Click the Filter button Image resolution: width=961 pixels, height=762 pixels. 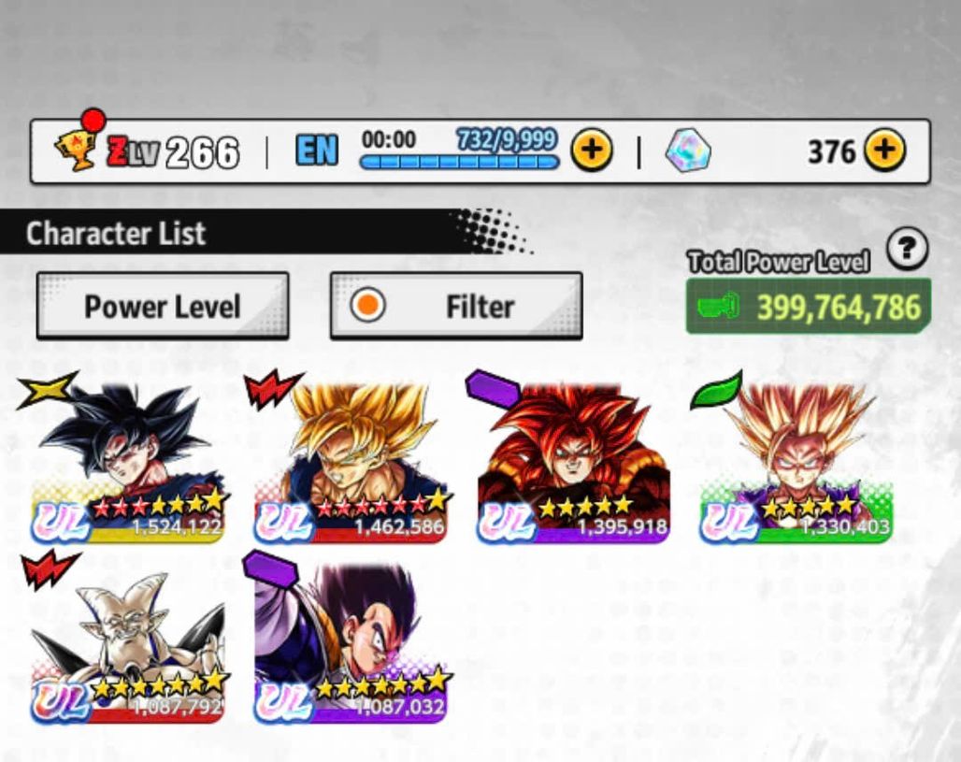tap(456, 306)
